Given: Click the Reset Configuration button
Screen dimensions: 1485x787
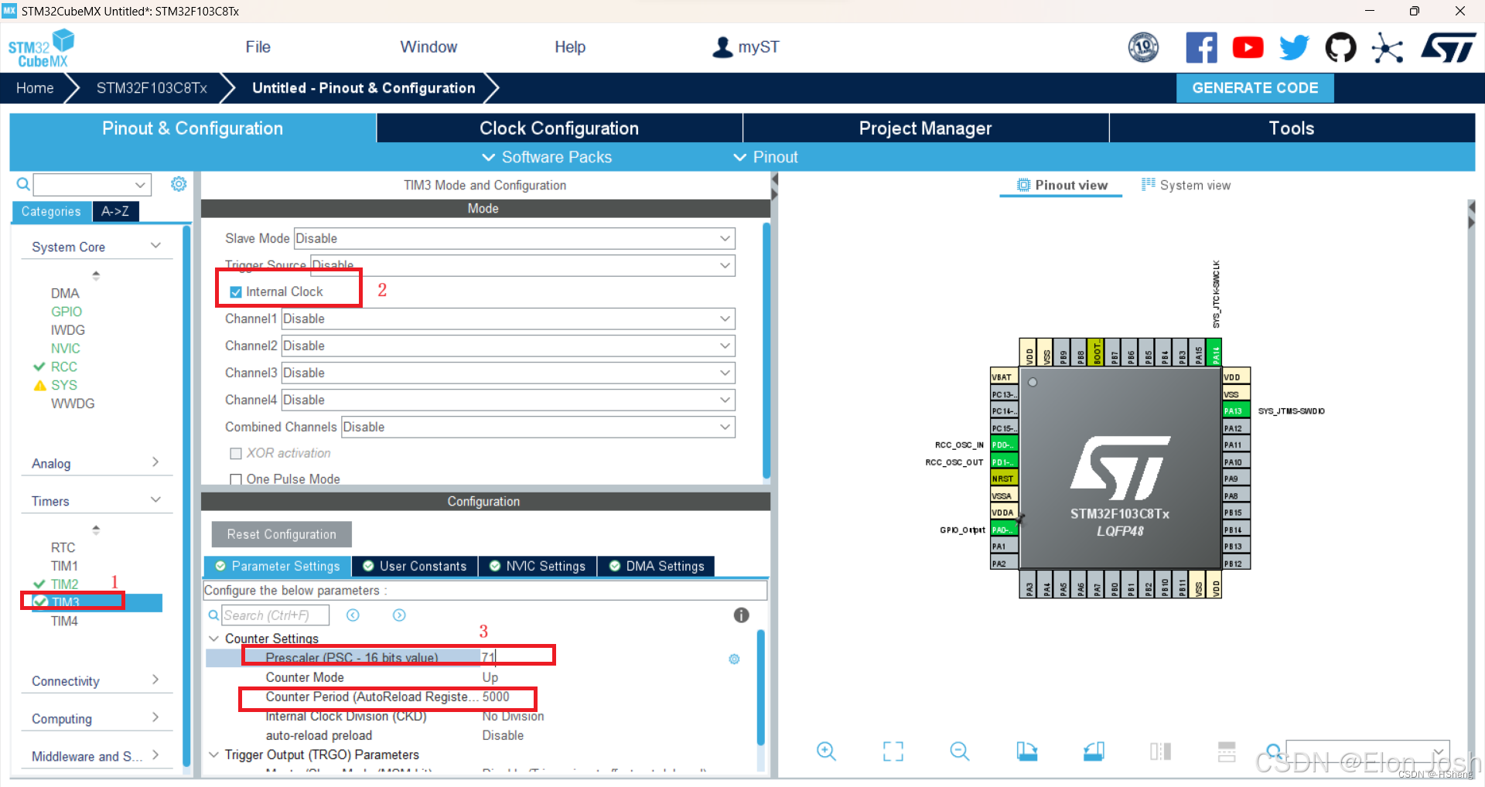Looking at the screenshot, I should click(281, 534).
